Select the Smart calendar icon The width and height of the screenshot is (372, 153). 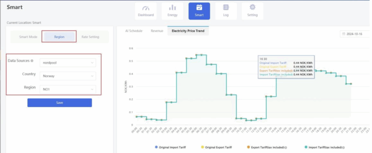pos(199,8)
